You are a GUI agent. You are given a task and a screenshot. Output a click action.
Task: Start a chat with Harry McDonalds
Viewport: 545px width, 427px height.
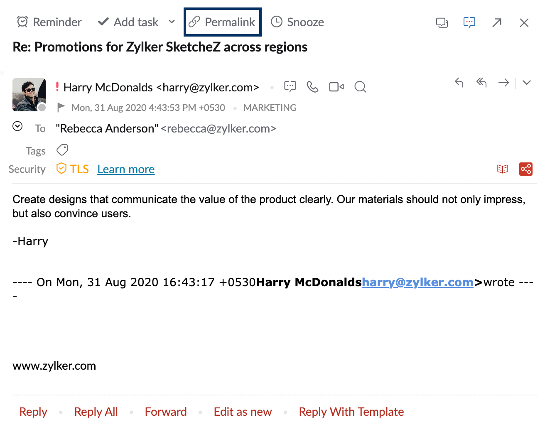click(x=290, y=86)
